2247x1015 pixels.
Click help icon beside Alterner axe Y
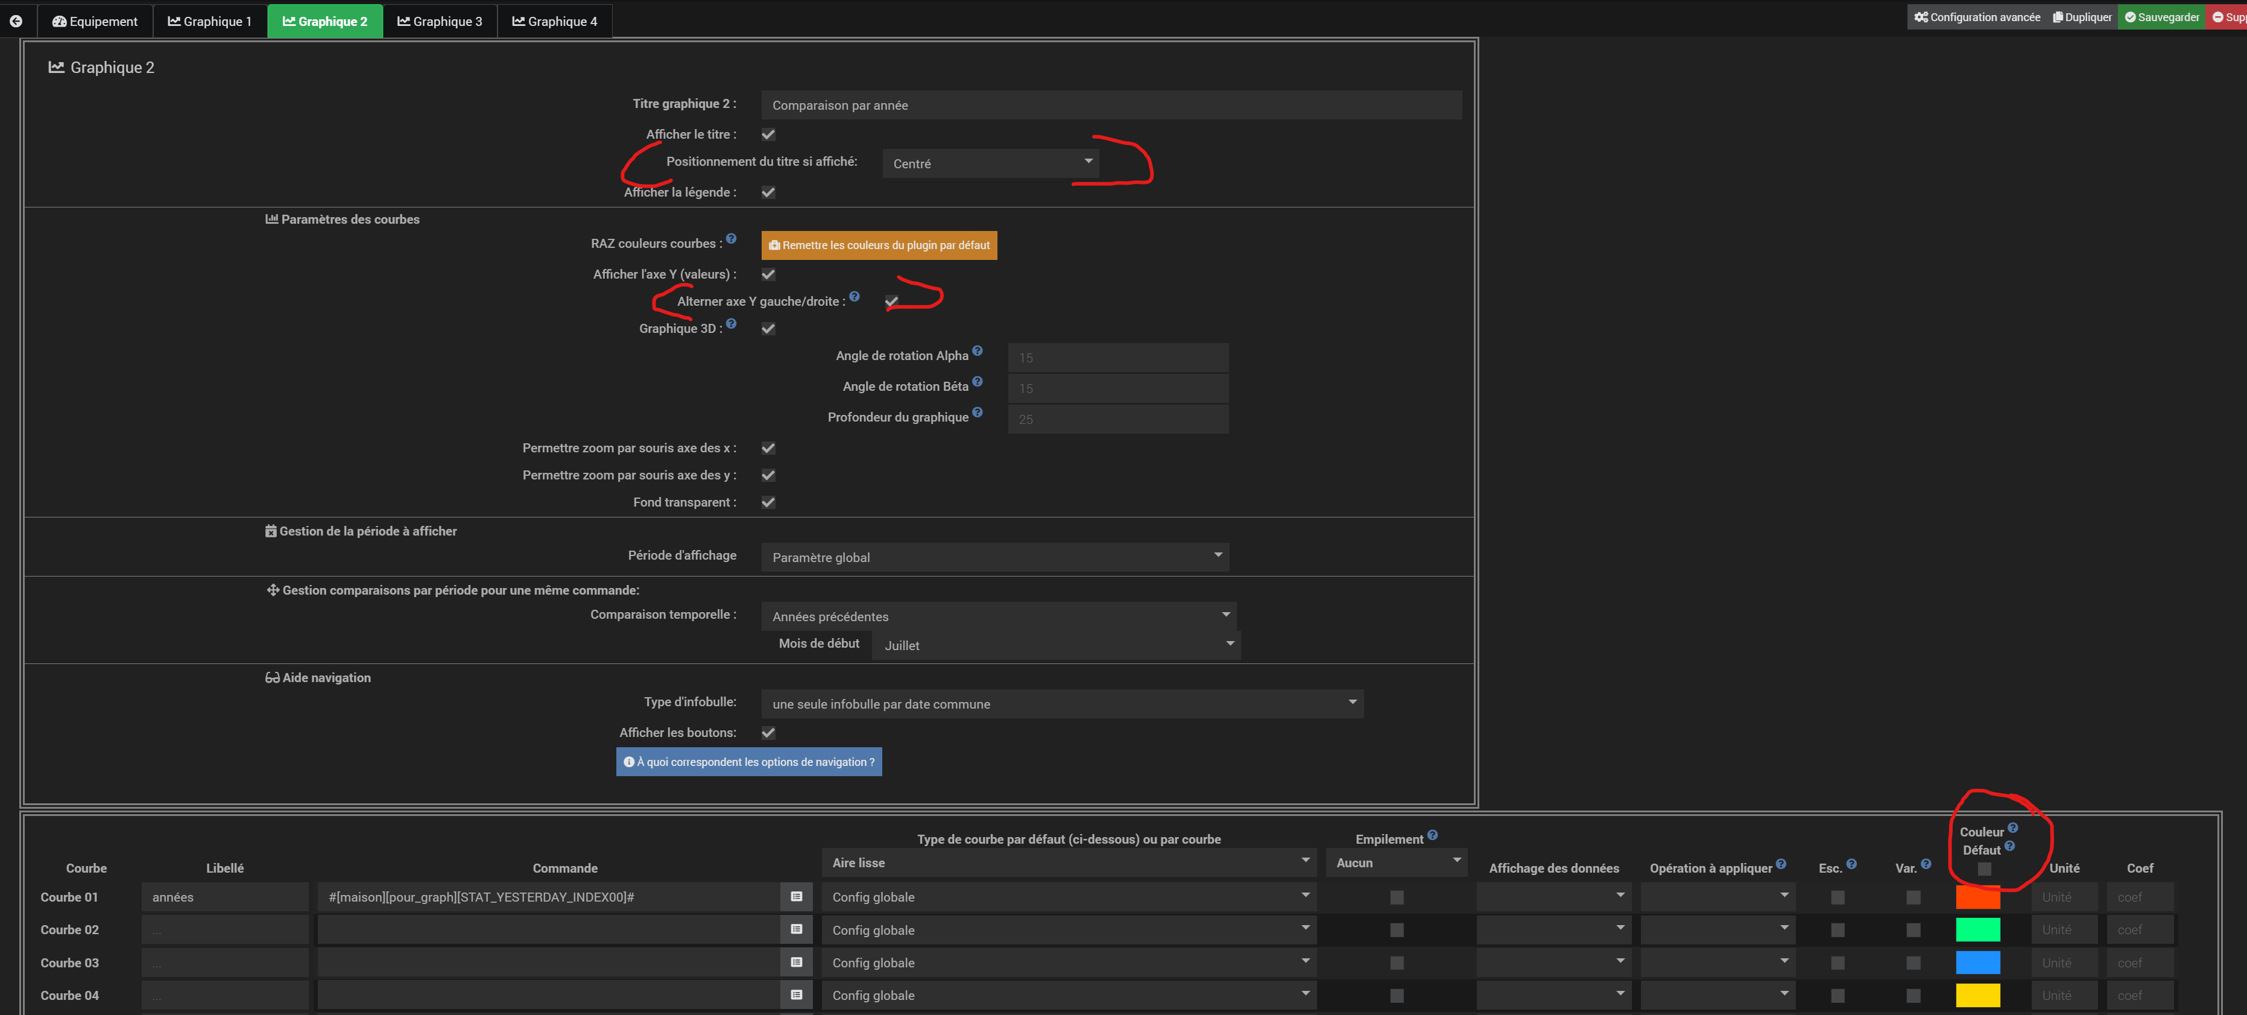(854, 297)
